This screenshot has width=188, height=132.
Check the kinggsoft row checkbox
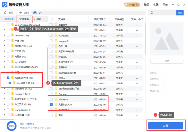pos(51,41)
